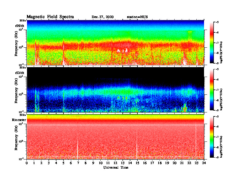
Task: Click hour "1" on the Universal Time axis
Action: coord(34,163)
